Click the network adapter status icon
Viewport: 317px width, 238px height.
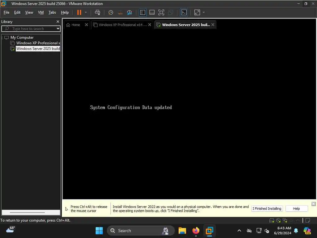285,220
